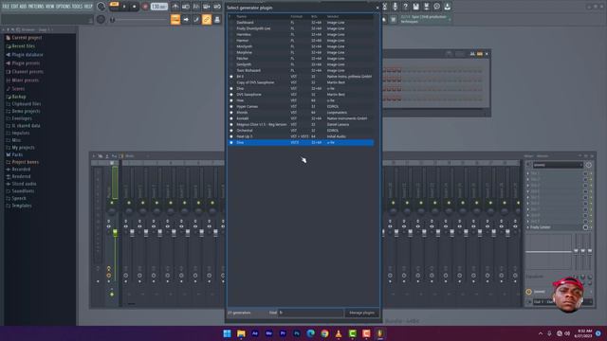Toggle the loop recording icon
Viewport: 607px width, 341px height.
pyautogui.click(x=217, y=7)
